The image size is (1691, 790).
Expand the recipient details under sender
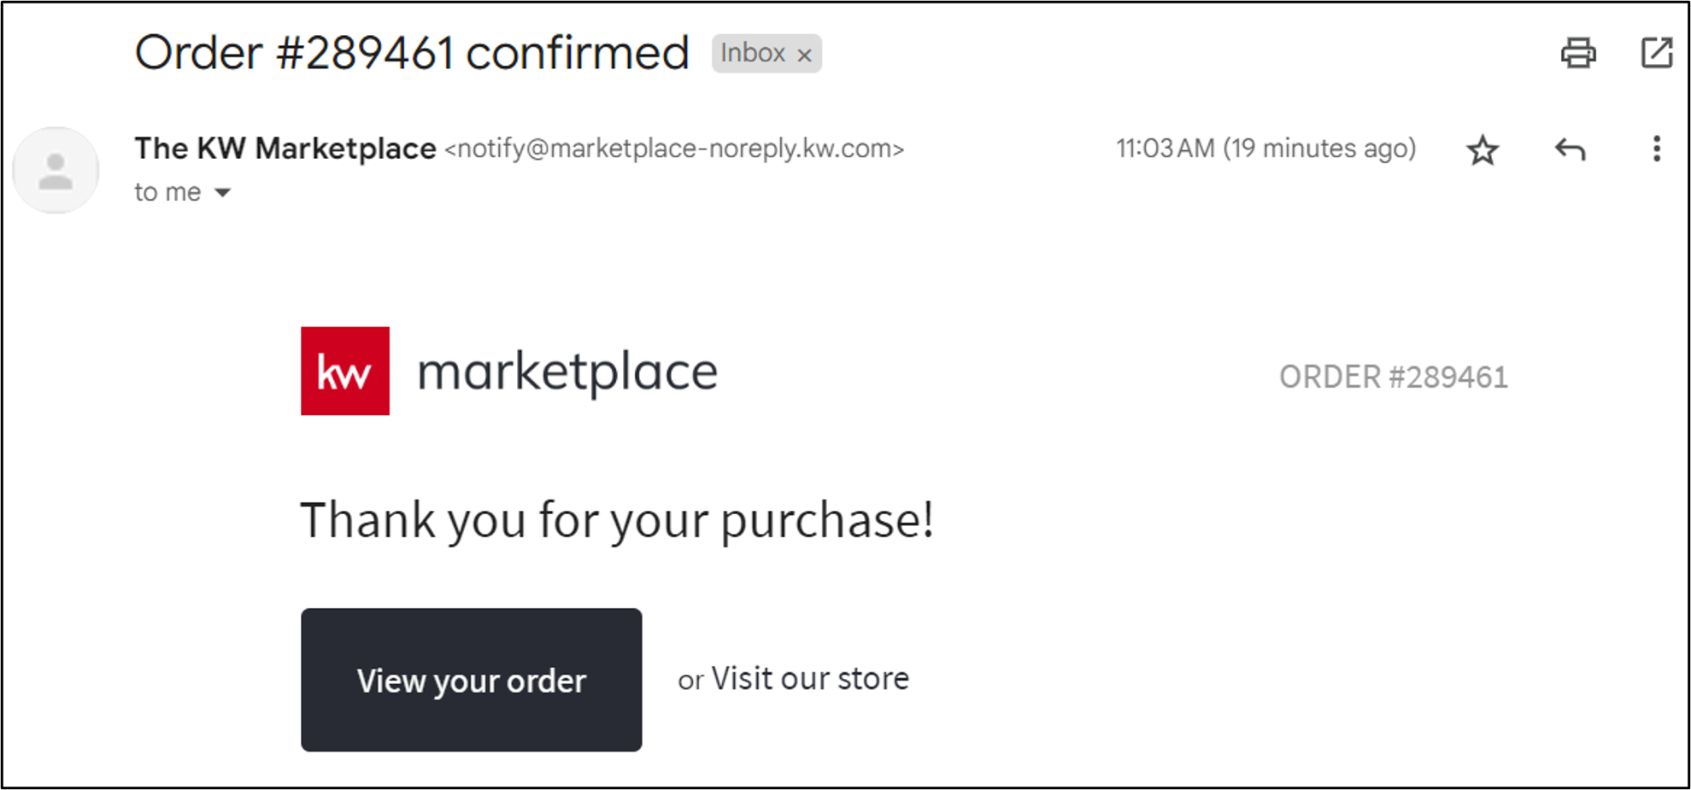point(222,192)
